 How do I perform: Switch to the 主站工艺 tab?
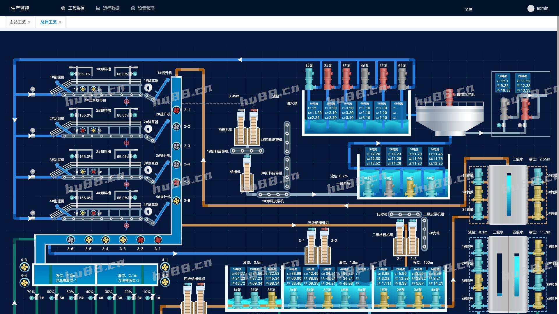[x=17, y=22]
